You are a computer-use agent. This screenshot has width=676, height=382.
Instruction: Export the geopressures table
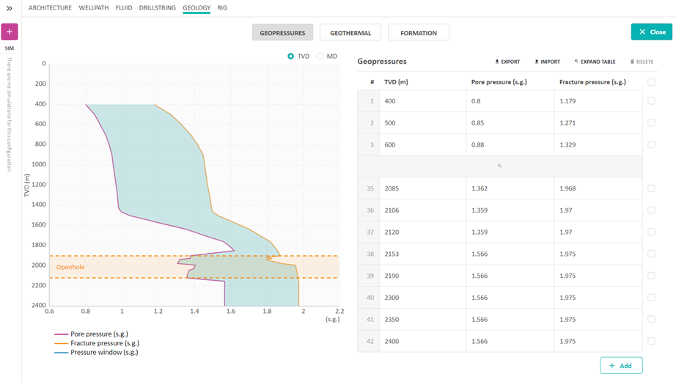[507, 62]
